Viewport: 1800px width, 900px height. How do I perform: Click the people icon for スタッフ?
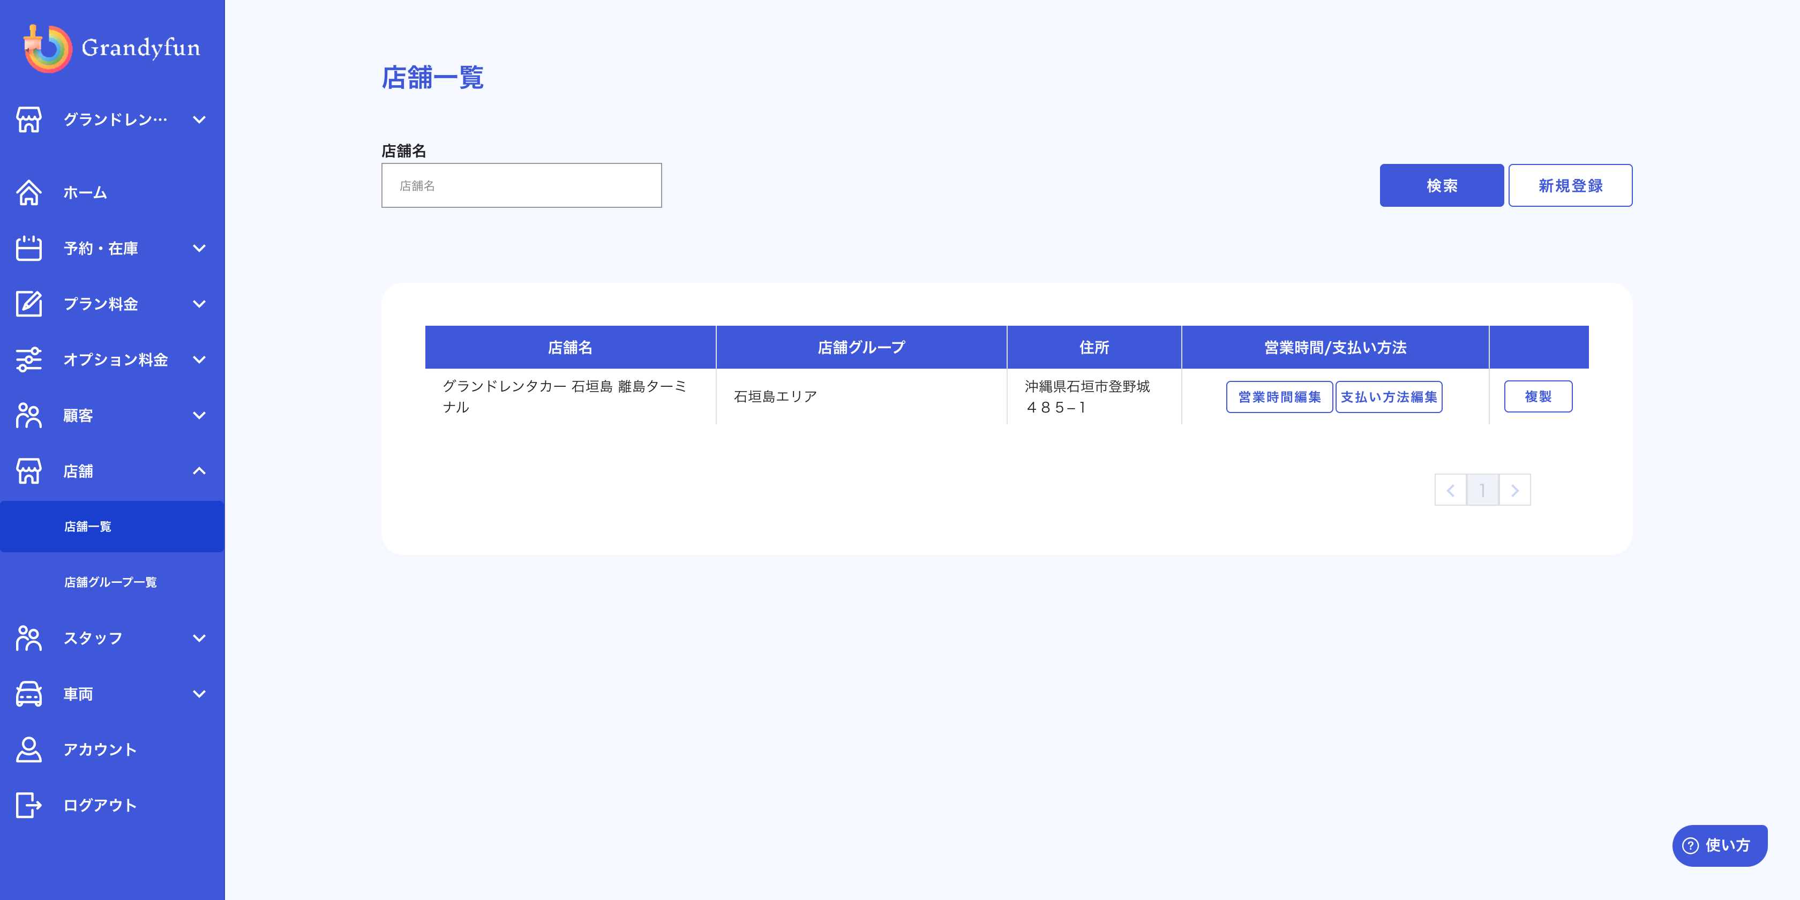[28, 638]
